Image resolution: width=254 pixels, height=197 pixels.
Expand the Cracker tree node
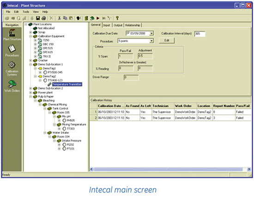click(30, 60)
